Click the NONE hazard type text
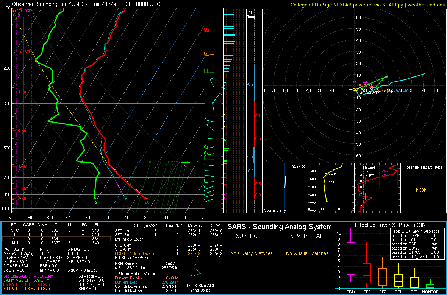447x295 pixels. coord(423,190)
